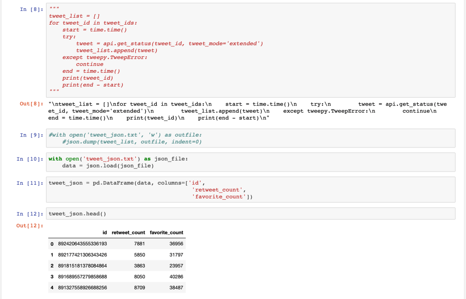Image resolution: width=466 pixels, height=299 pixels.
Task: Click the pd.DataFrame code cell In [11]
Action: 251,189
